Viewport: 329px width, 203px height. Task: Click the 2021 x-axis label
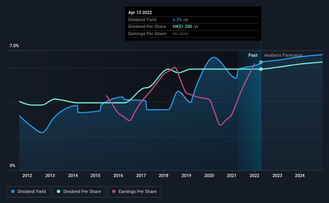(x=232, y=175)
